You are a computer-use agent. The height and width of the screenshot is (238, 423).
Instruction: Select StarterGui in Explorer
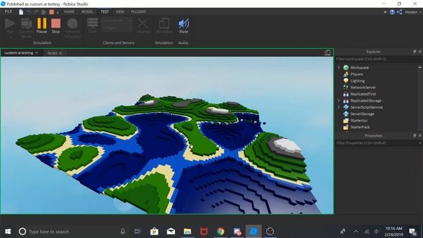coord(359,120)
